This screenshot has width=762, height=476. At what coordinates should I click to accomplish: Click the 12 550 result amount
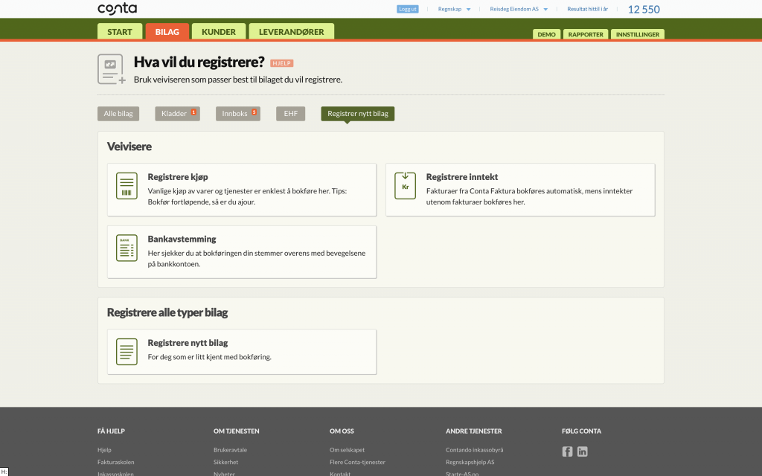tap(644, 9)
